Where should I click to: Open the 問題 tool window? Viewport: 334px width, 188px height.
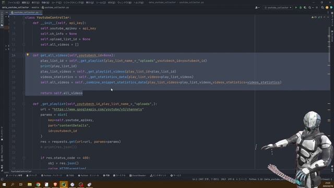click(x=106, y=175)
